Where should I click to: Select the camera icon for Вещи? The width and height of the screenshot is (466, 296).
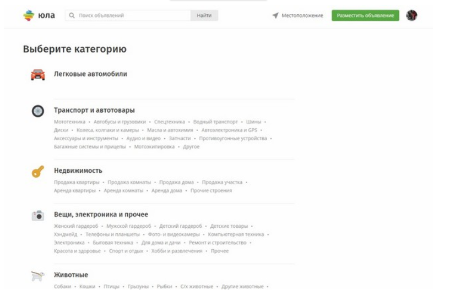coord(38,216)
